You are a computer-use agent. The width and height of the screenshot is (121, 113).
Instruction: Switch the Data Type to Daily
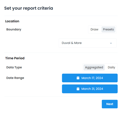[111, 67]
